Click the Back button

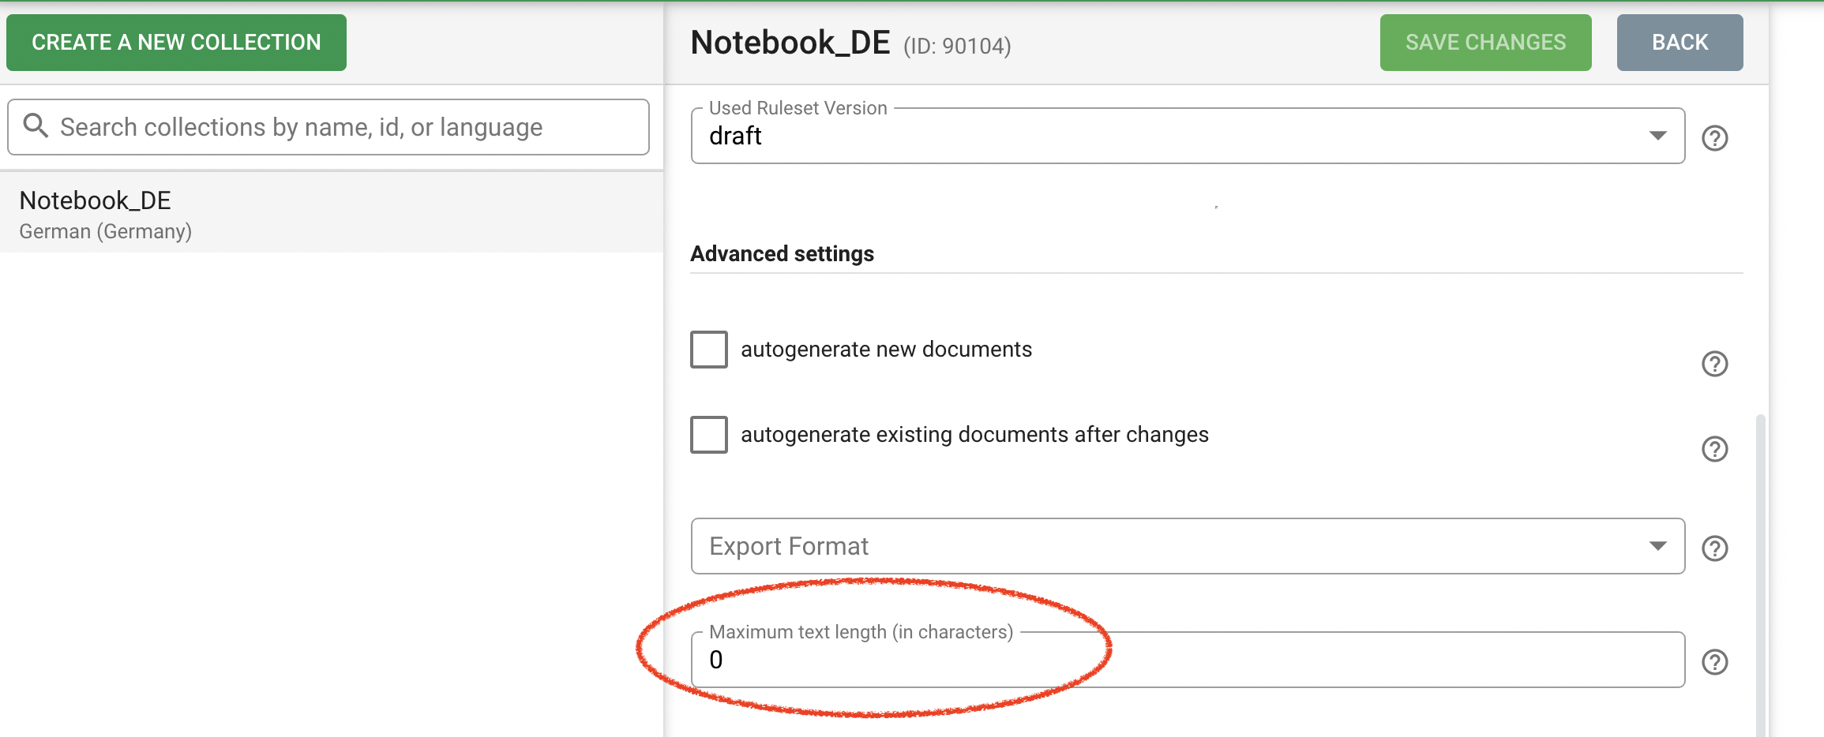tap(1680, 42)
